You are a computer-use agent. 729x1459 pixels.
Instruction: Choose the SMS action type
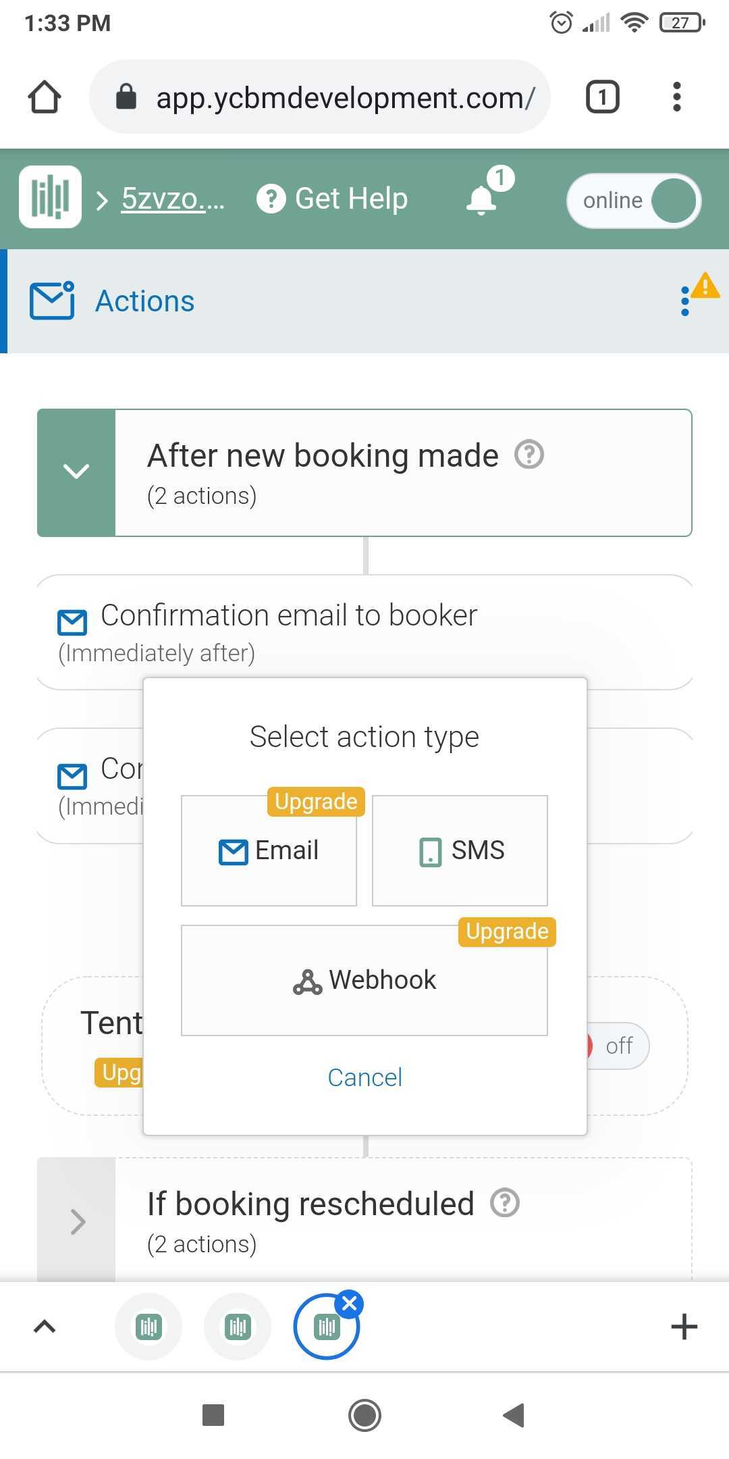[460, 850]
